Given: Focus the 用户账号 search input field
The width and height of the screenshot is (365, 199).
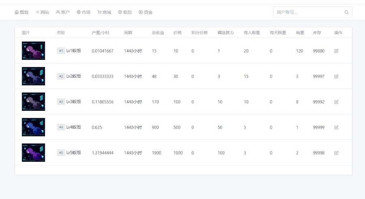Looking at the screenshot, I should pos(308,12).
